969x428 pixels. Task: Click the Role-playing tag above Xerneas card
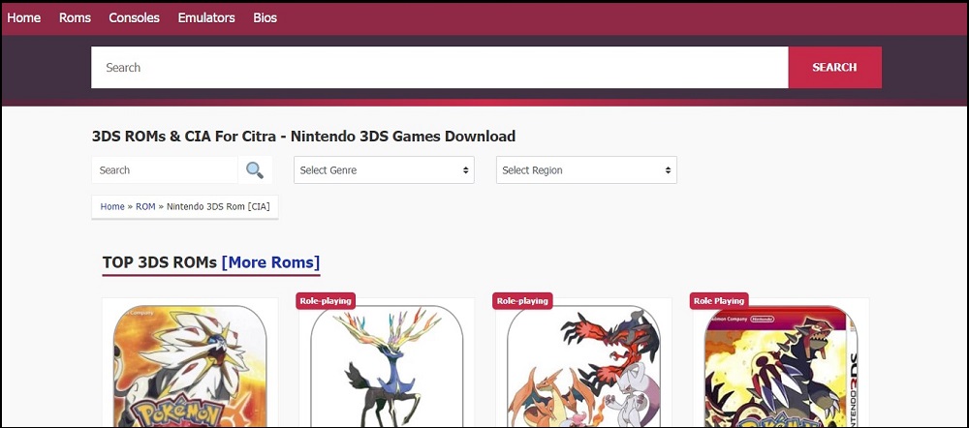[326, 301]
